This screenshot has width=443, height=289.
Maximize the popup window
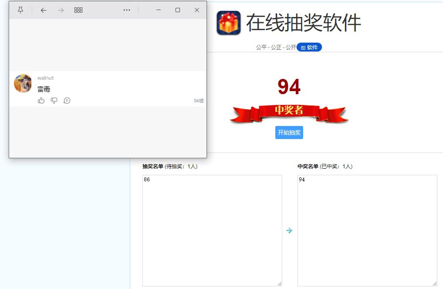(178, 10)
